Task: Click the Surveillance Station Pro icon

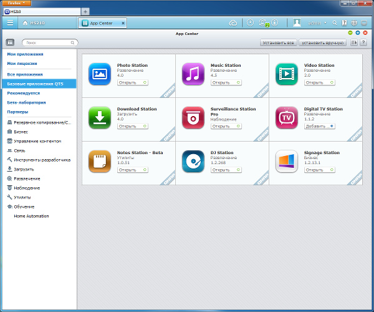Action: (193, 118)
